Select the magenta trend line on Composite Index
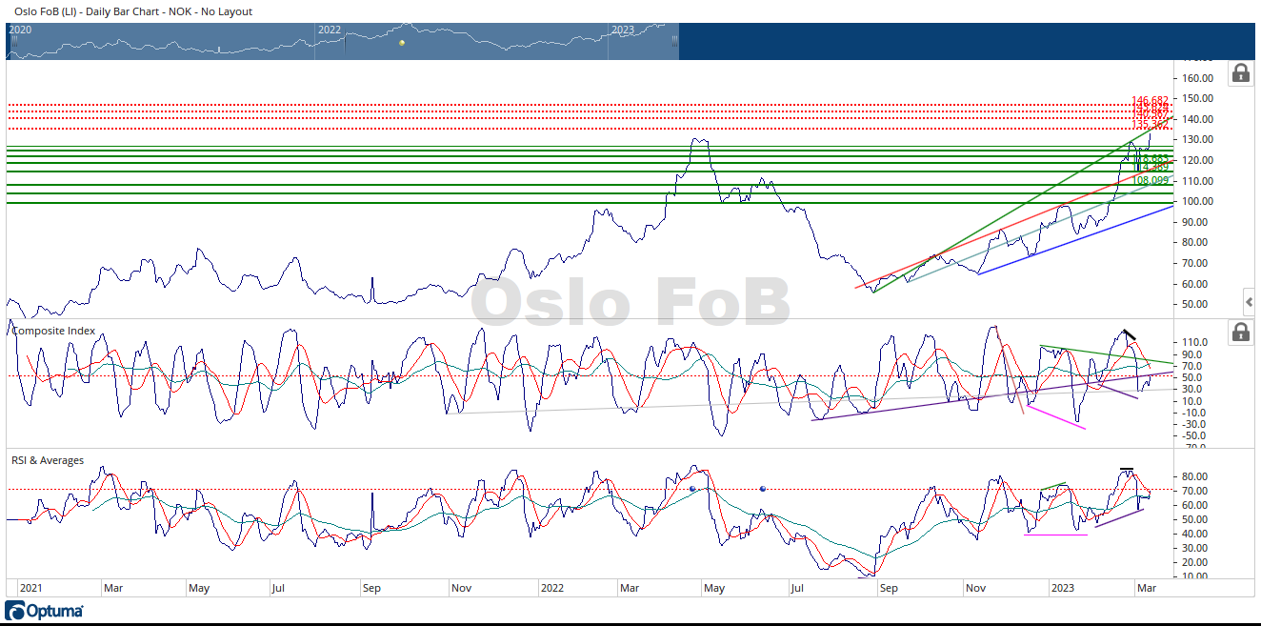The width and height of the screenshot is (1261, 626). (1056, 418)
